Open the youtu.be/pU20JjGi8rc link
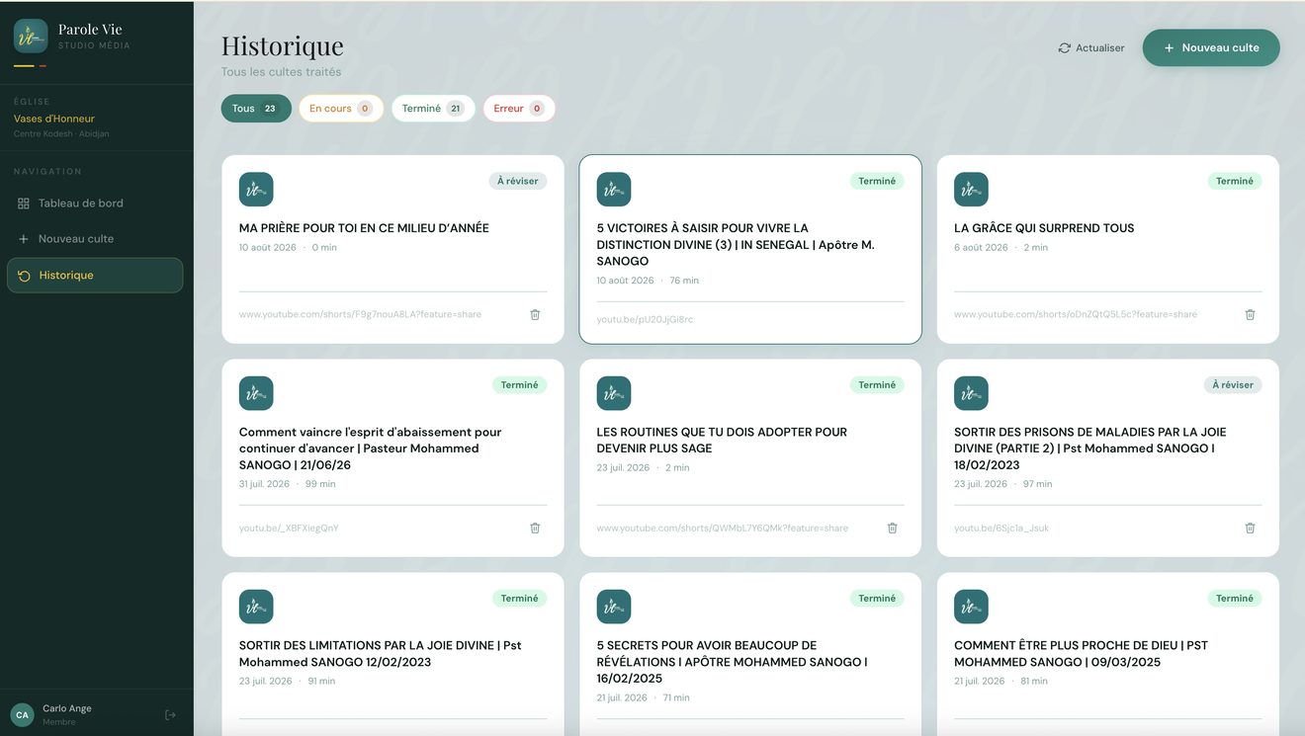1305x736 pixels. pos(645,319)
